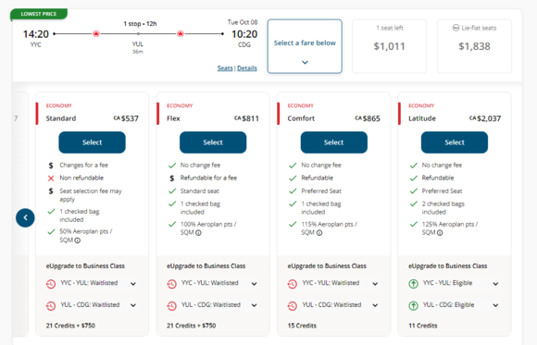Click the CA$811 Flex price

point(246,118)
